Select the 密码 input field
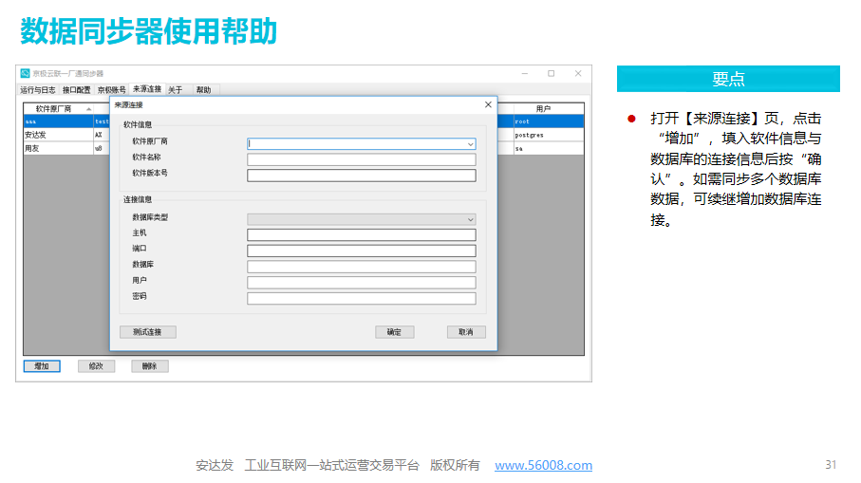The image size is (861, 483). (361, 298)
